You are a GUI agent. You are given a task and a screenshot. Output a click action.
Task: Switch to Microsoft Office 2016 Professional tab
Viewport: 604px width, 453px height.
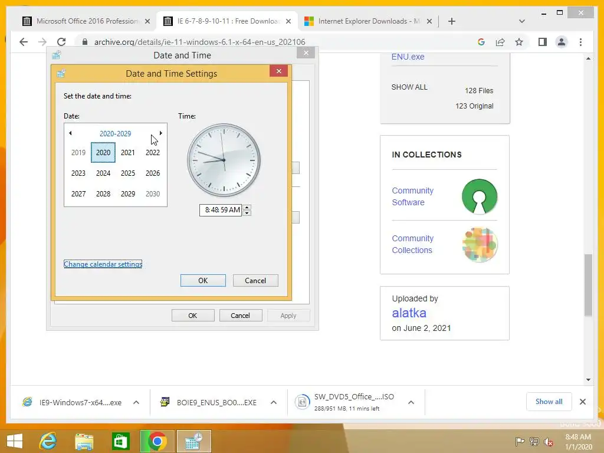tap(87, 21)
